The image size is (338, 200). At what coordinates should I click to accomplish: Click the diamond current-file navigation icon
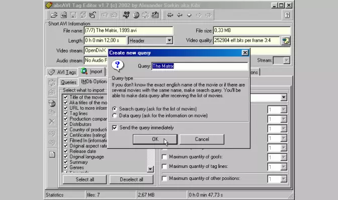coord(189,15)
